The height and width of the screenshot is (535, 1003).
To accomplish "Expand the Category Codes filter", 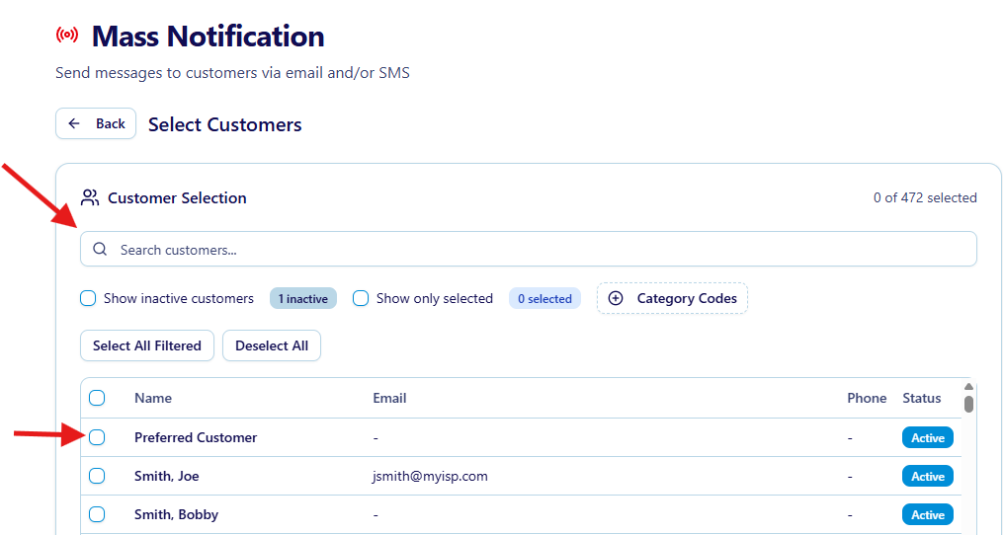I will [x=672, y=298].
